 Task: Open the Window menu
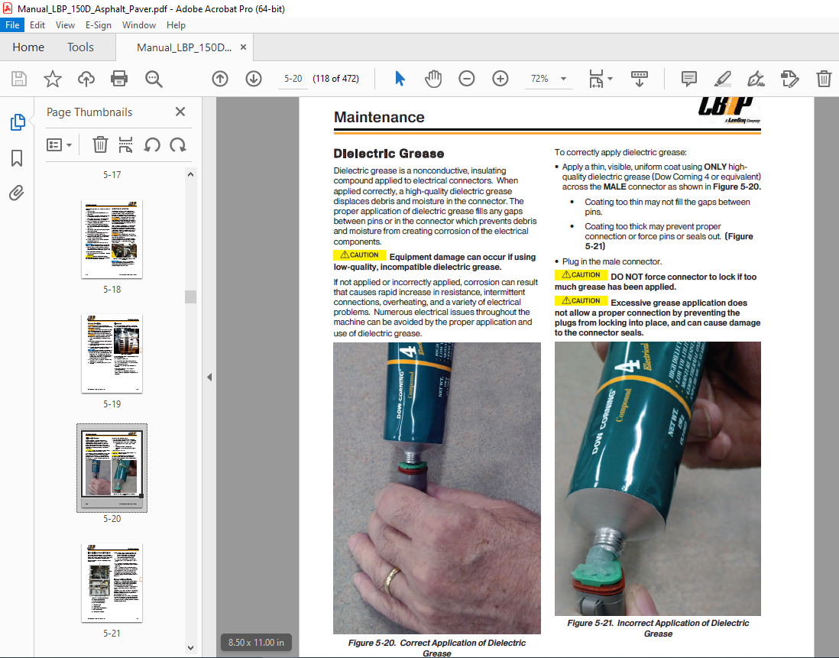tap(139, 25)
